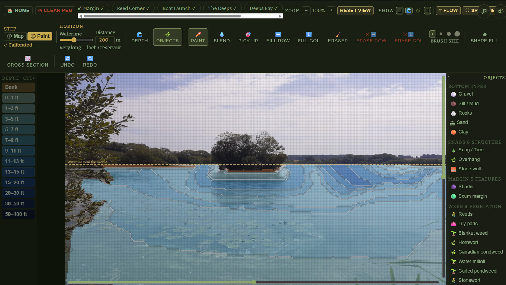506x285 pixels.
Task: Activate the Erase Col tool
Action: tap(408, 37)
